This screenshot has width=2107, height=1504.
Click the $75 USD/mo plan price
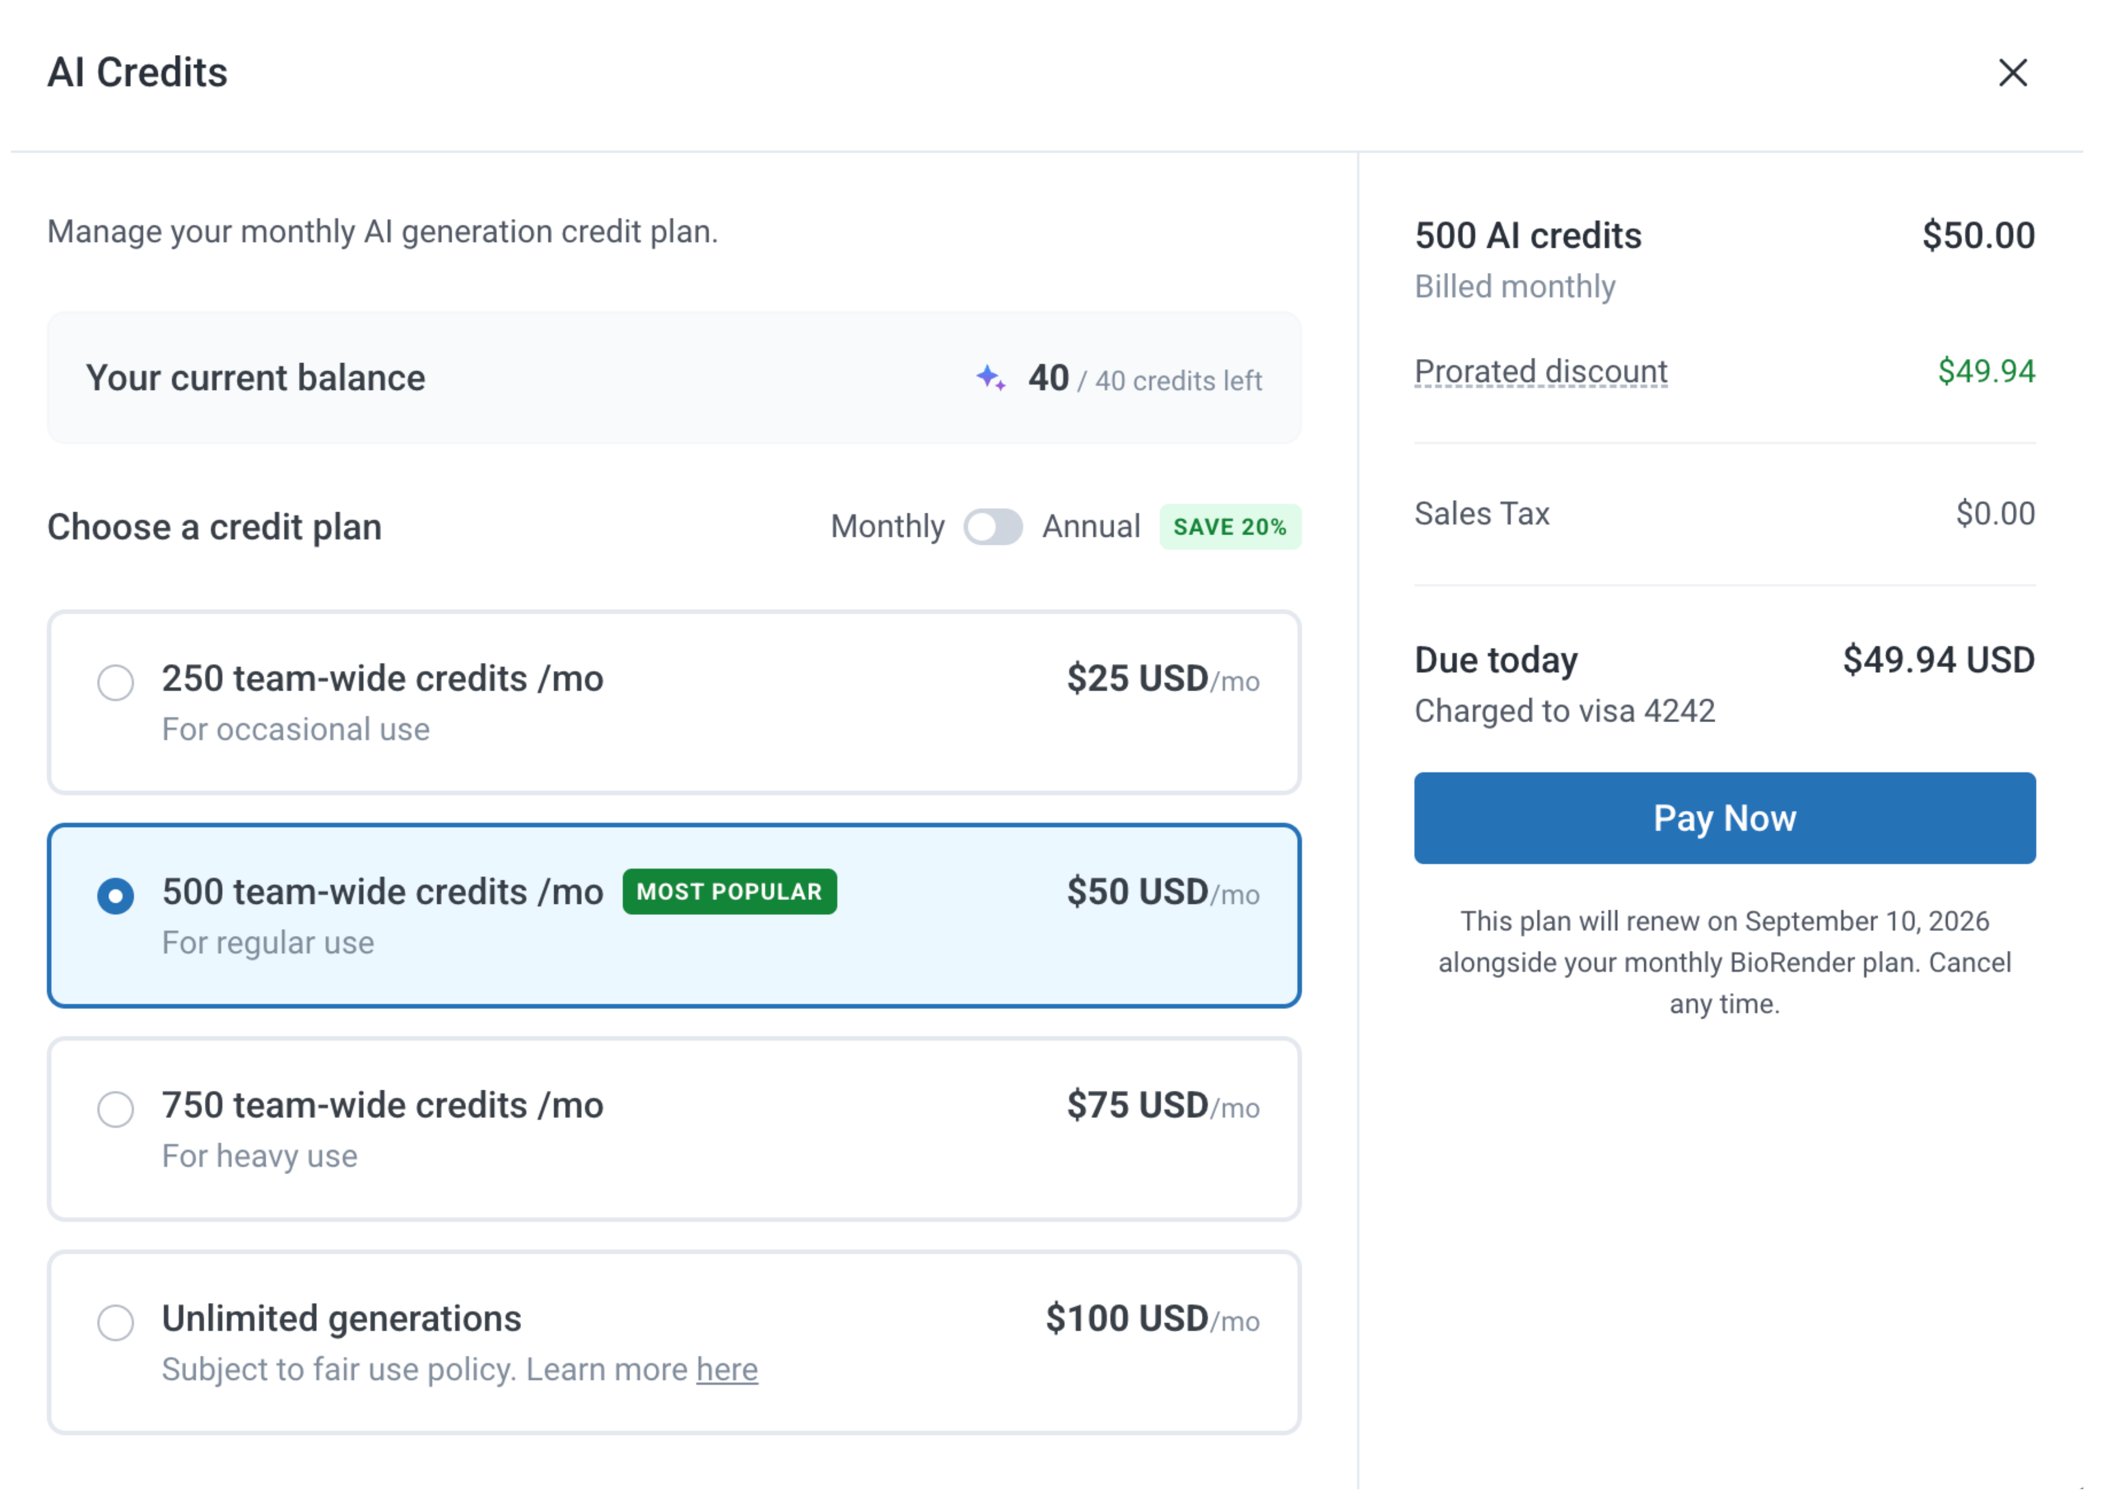pyautogui.click(x=1163, y=1105)
